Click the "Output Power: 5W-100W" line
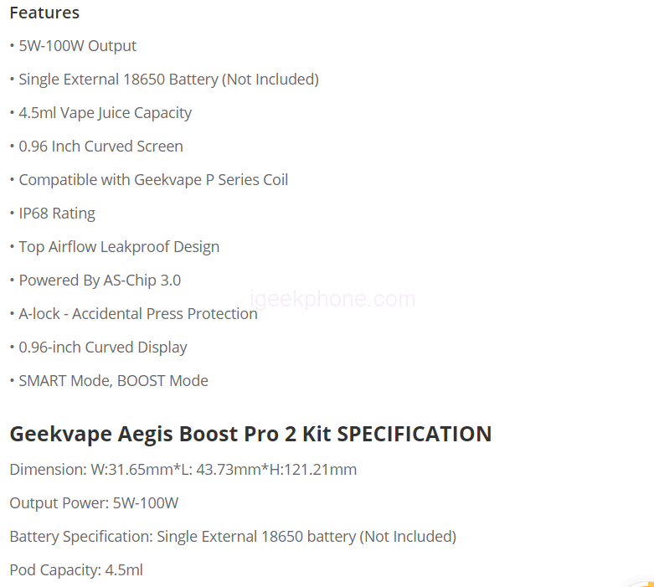 click(x=94, y=503)
